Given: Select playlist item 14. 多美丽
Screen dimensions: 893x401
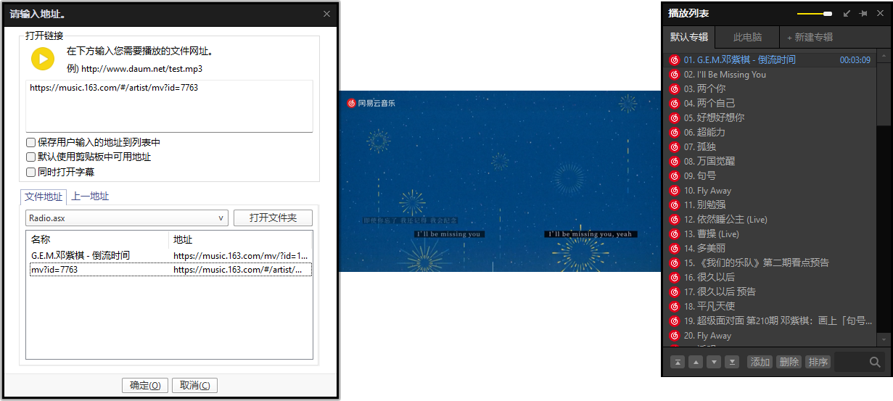Looking at the screenshot, I should tap(770, 249).
